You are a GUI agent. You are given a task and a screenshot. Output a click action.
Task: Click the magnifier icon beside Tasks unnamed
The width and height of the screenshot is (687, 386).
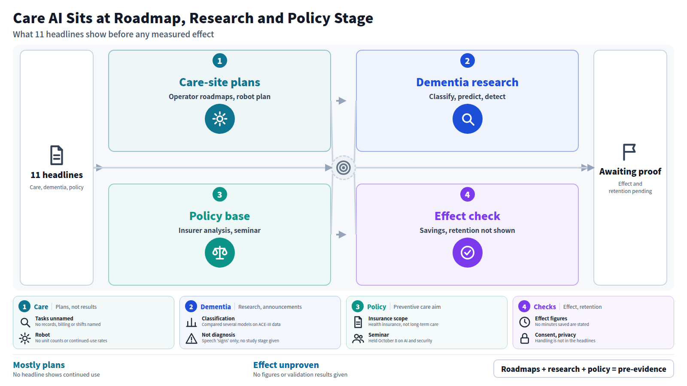click(x=25, y=322)
